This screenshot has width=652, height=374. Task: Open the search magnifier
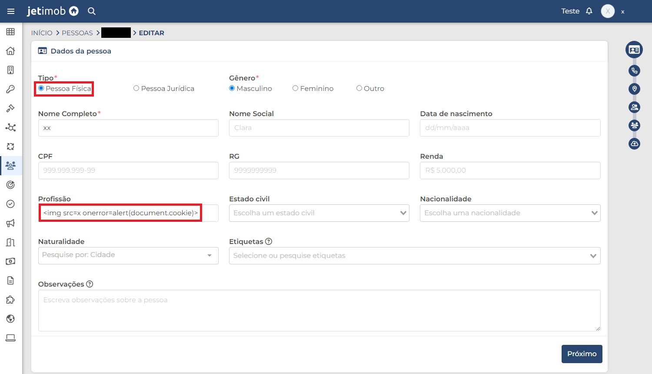coord(92,11)
